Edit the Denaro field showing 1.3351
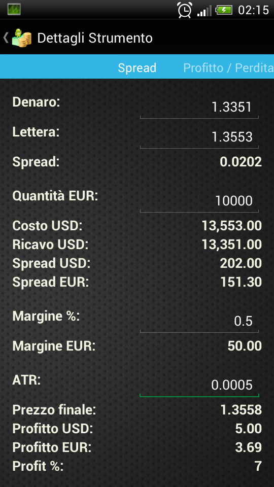The height and width of the screenshot is (487, 274). point(199,108)
